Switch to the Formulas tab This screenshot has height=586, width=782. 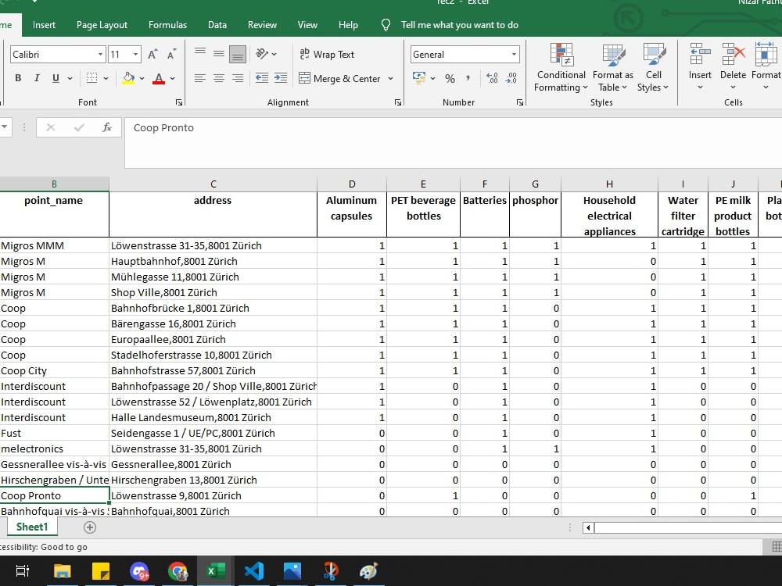click(167, 25)
